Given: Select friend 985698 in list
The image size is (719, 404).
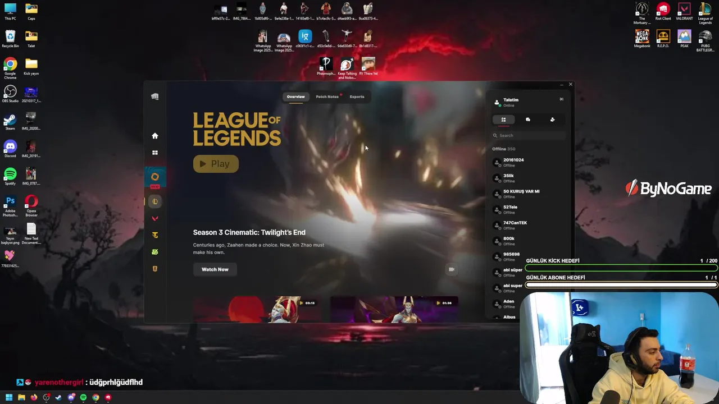Looking at the screenshot, I should pos(508,256).
